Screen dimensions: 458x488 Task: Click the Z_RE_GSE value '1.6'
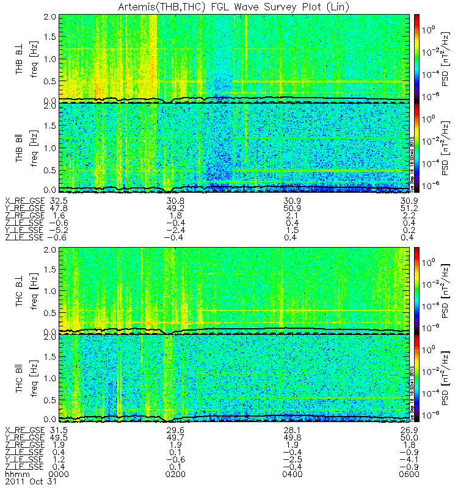point(59,216)
